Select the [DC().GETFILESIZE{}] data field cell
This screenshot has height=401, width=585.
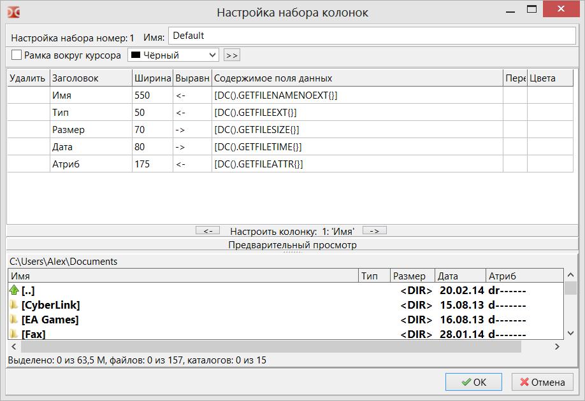356,130
